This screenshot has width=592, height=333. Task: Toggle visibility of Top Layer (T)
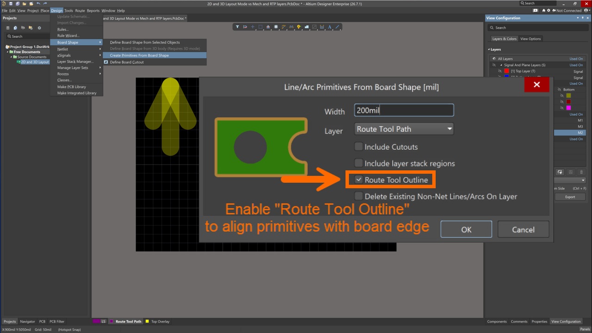point(500,71)
